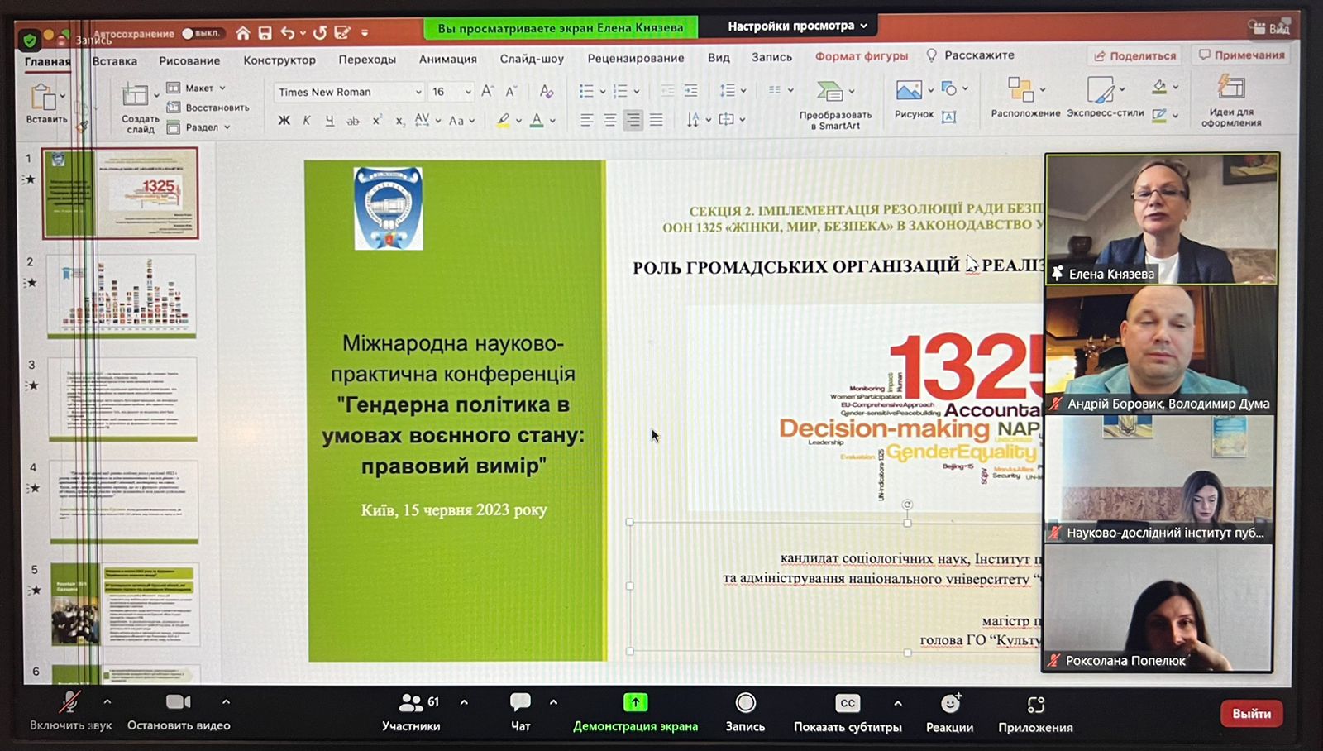Screen dimensions: 1323x751
Task: Expand the arrow next to Участники
Action: click(x=464, y=702)
